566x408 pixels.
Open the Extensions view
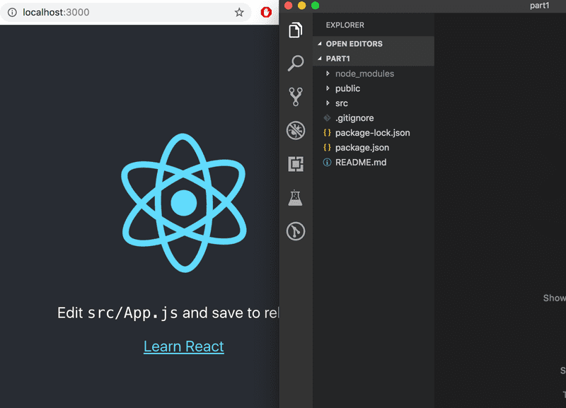pos(296,164)
